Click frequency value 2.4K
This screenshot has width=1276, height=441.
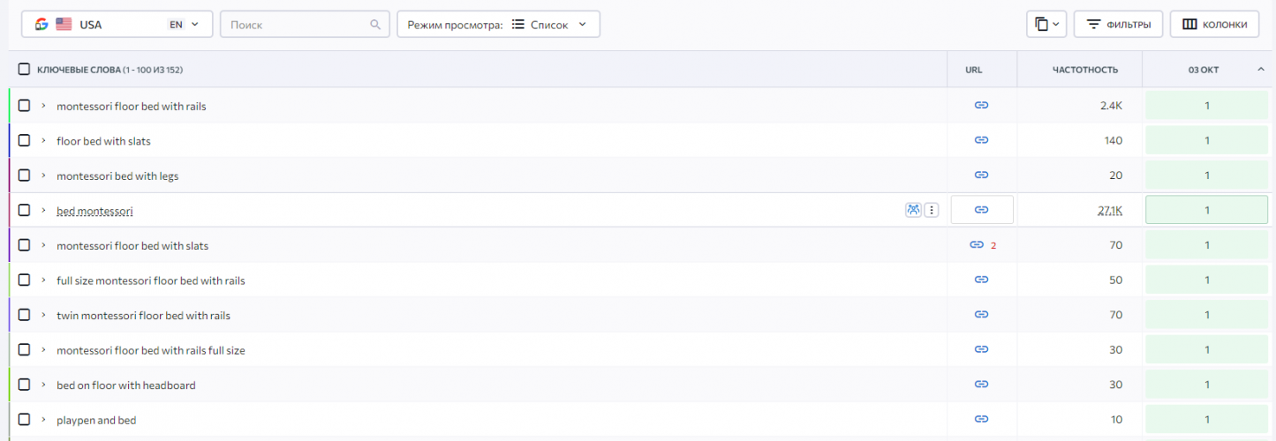click(1112, 105)
